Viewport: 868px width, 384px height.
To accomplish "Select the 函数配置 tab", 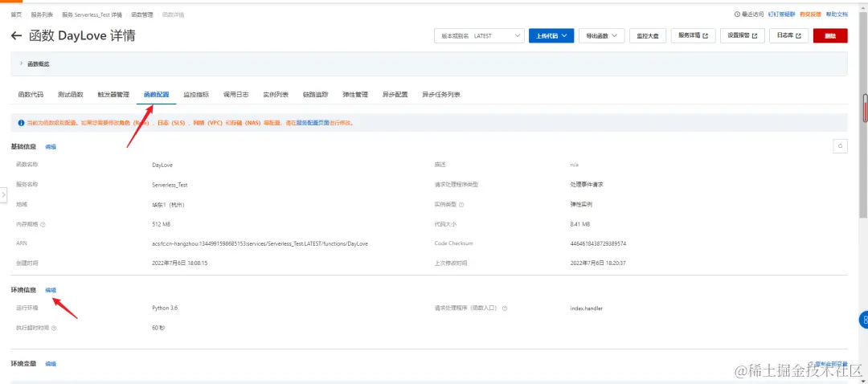I will tap(156, 95).
